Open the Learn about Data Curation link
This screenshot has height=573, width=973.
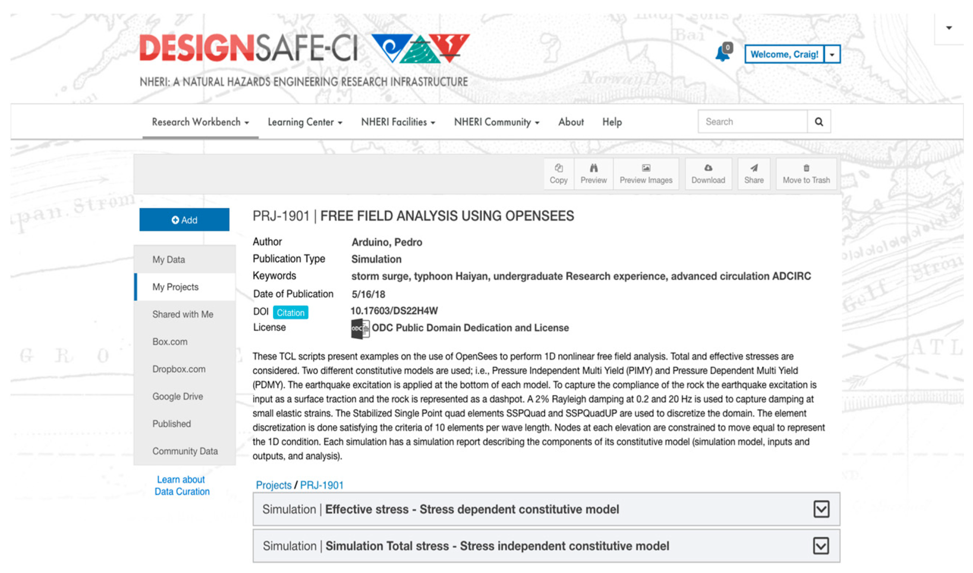[x=182, y=485]
